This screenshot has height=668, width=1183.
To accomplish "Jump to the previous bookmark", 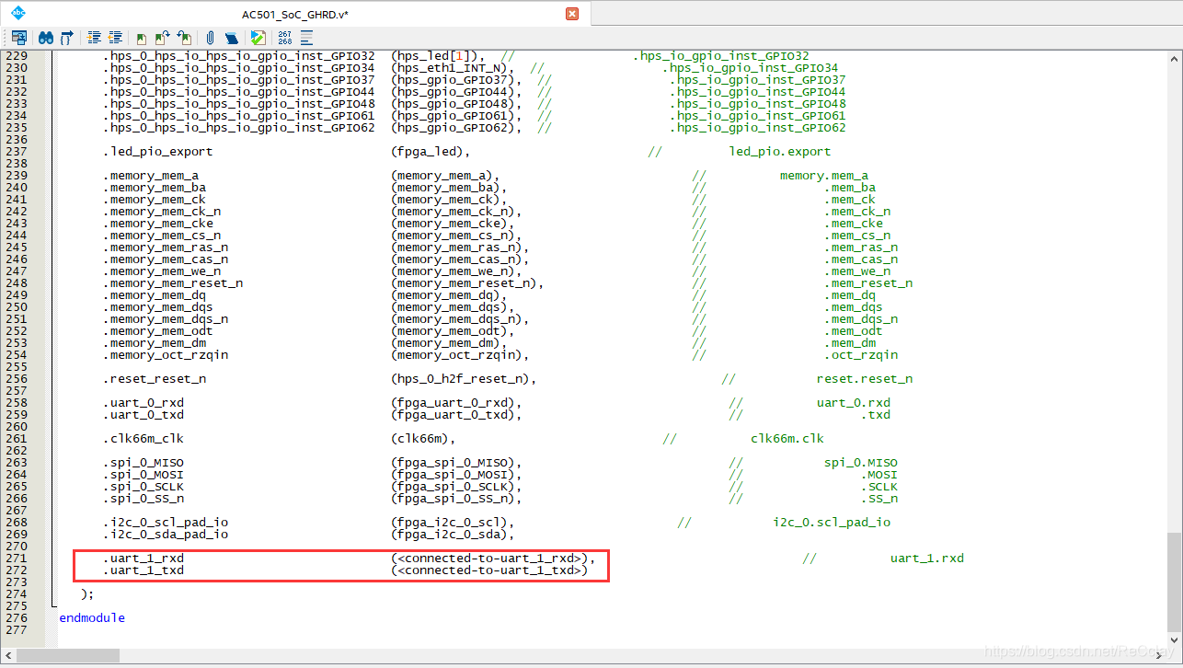I will point(185,38).
